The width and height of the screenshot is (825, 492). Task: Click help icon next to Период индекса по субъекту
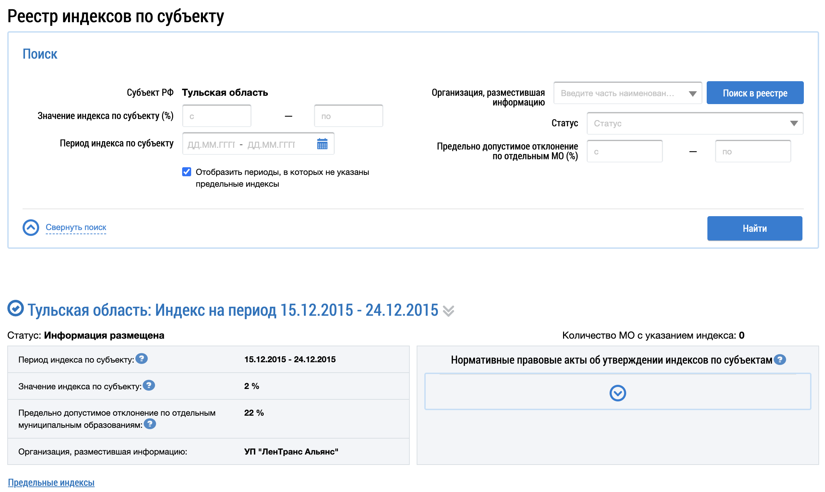point(142,358)
